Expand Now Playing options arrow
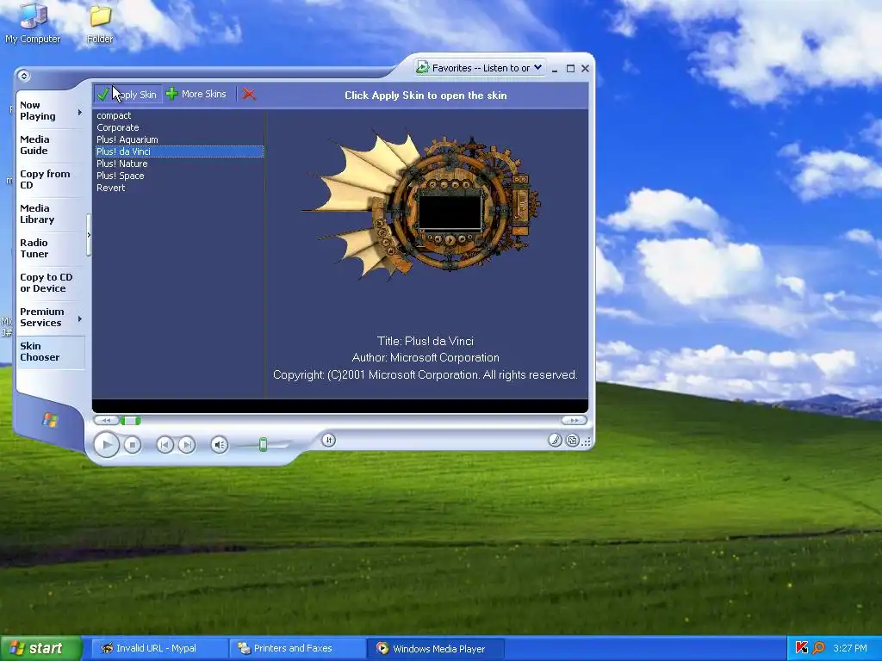This screenshot has height=661, width=882. pyautogui.click(x=80, y=112)
